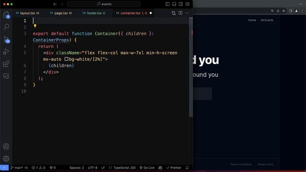306x172 pixels.
Task: Toggle the primary side bar layout icon
Action: 167,4
